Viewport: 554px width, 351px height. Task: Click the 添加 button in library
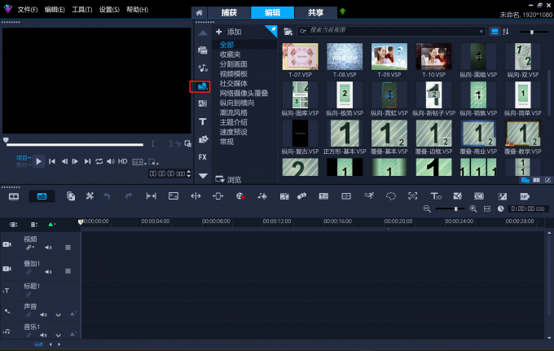point(229,32)
